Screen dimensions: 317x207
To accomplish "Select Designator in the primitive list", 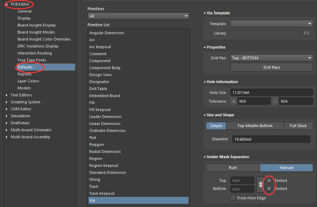I will (x=139, y=82).
